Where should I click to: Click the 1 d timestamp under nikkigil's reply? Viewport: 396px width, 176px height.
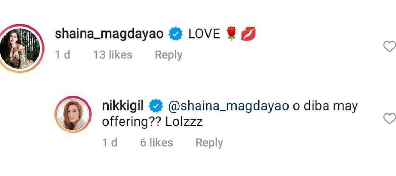[x=109, y=142]
